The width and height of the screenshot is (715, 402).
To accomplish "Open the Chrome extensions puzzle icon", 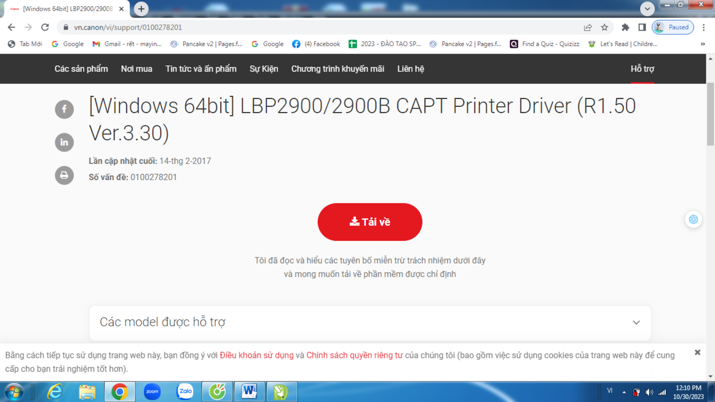I will [x=625, y=27].
